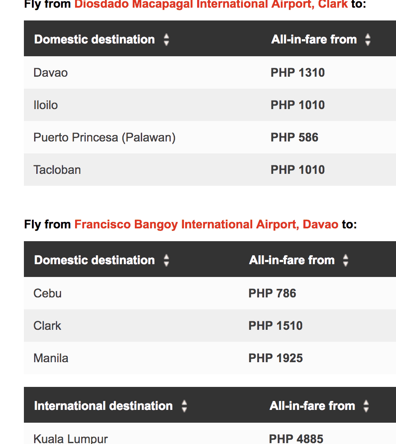The width and height of the screenshot is (396, 444).
Task: Sort Davao table by Domestic destination arrows
Action: [166, 260]
